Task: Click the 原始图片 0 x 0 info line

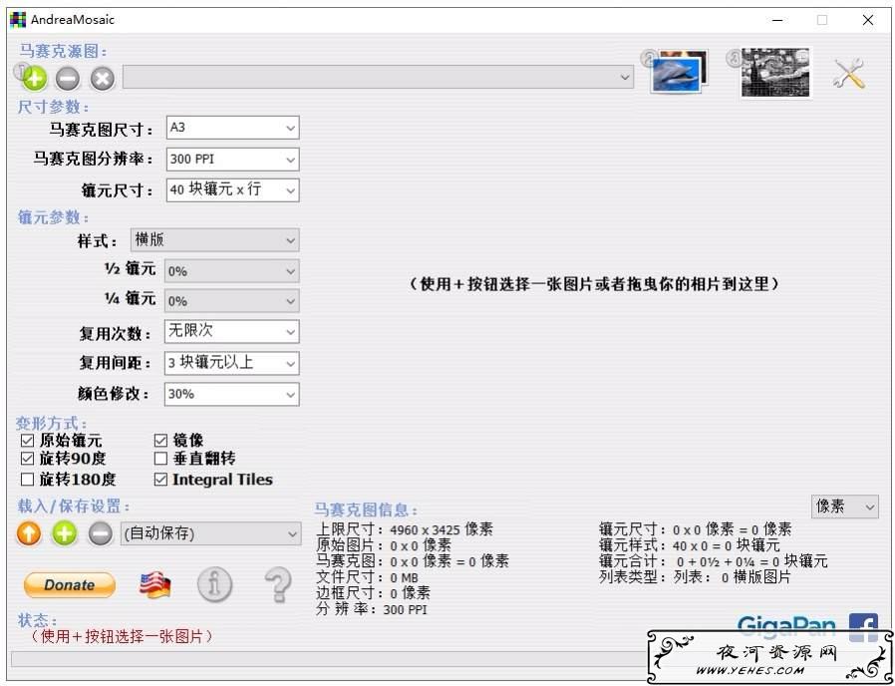Action: tap(384, 545)
